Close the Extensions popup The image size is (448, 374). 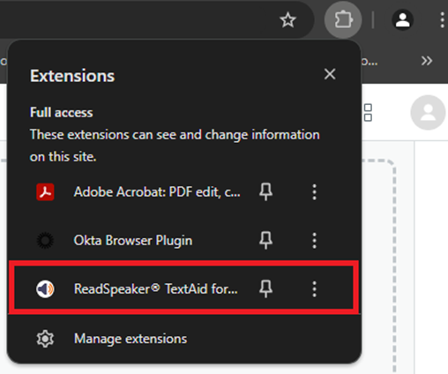point(330,74)
